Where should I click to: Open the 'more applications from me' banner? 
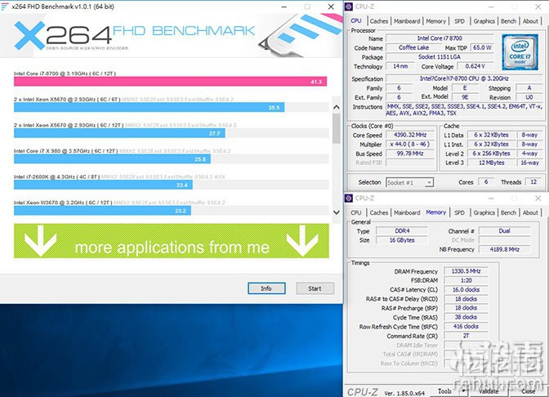(x=172, y=241)
